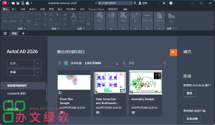The width and height of the screenshot is (215, 125).
Task: Select the Fillet tool in Modify panel
Action: pos(57,19)
